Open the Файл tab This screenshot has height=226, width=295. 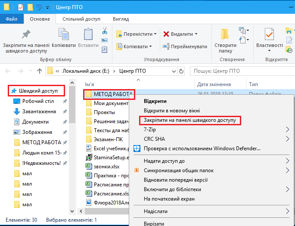pyautogui.click(x=12, y=19)
